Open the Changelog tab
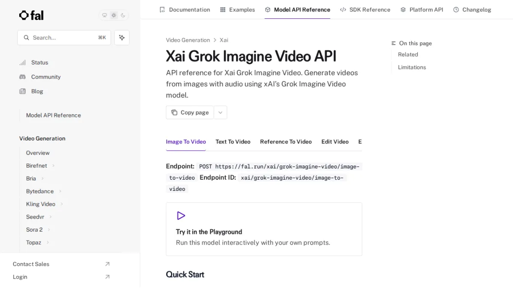The image size is (513, 288). coord(472,9)
